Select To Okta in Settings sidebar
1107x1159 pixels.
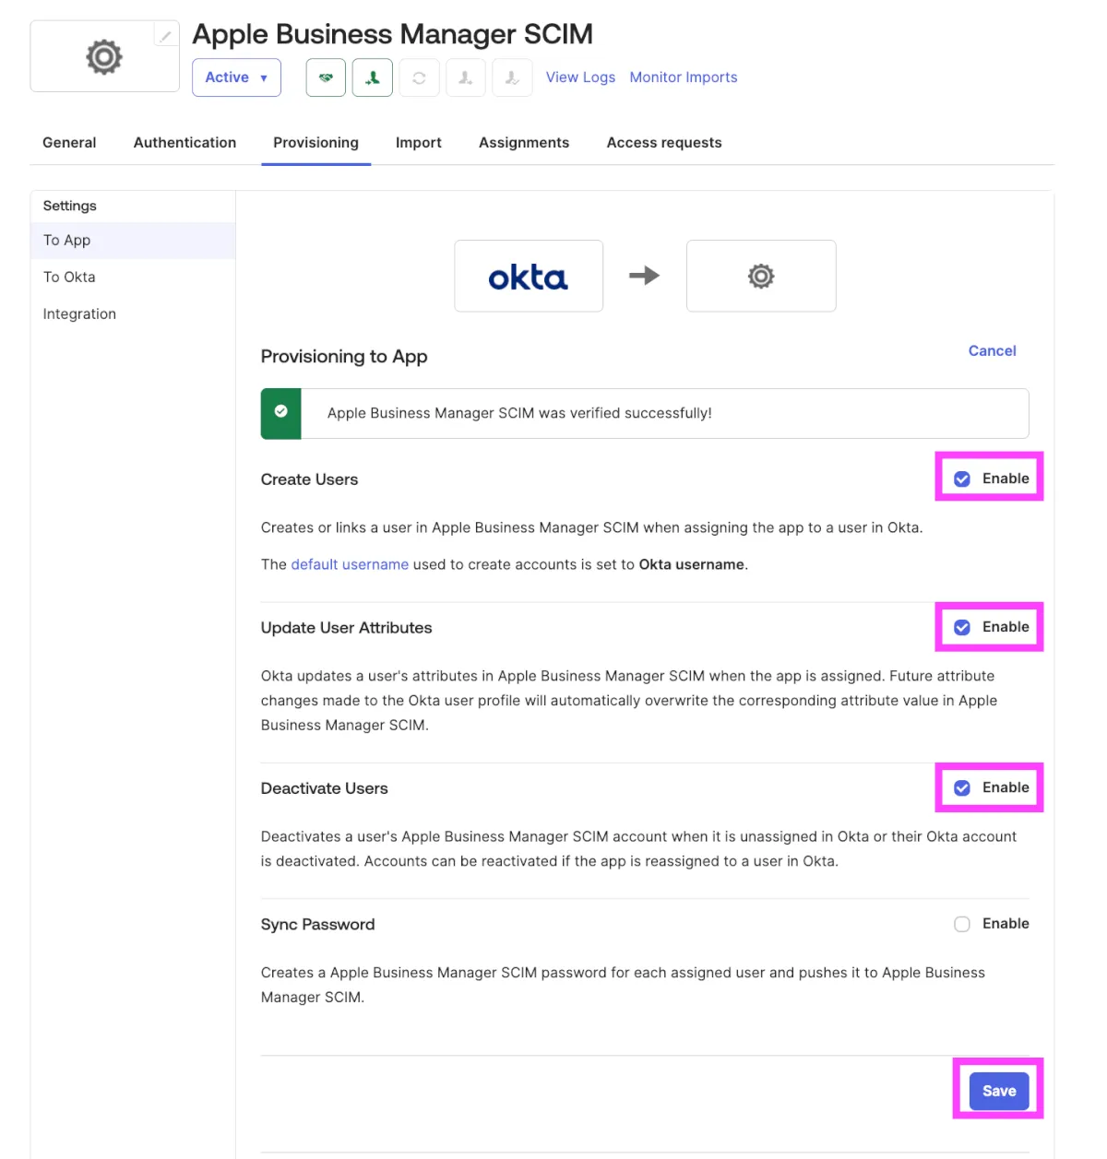click(69, 278)
